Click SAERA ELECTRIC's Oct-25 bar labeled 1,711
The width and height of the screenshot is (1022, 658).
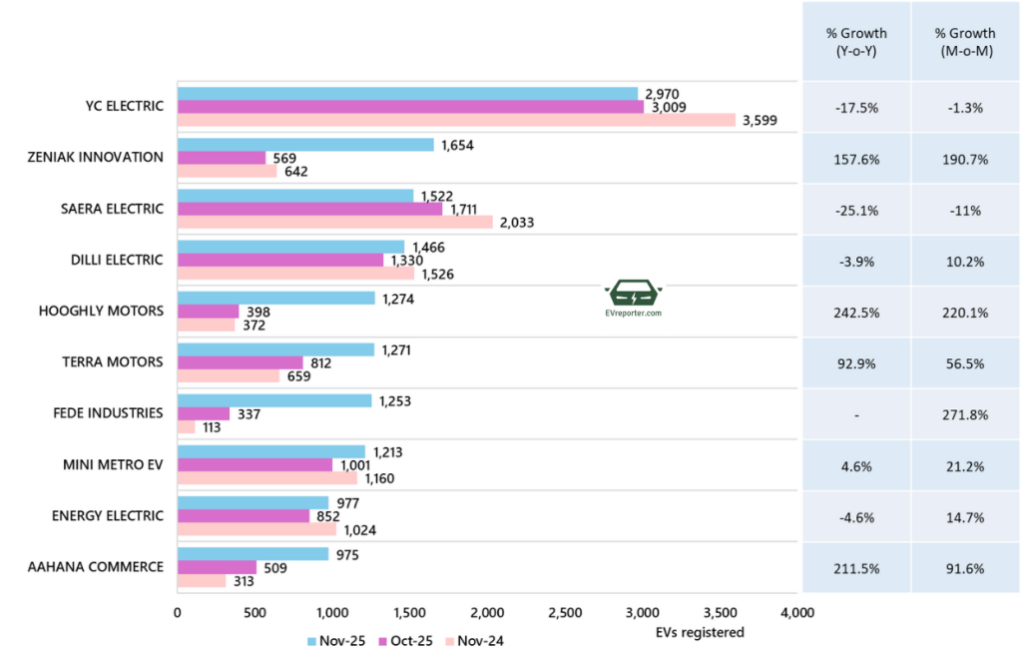[x=308, y=210]
